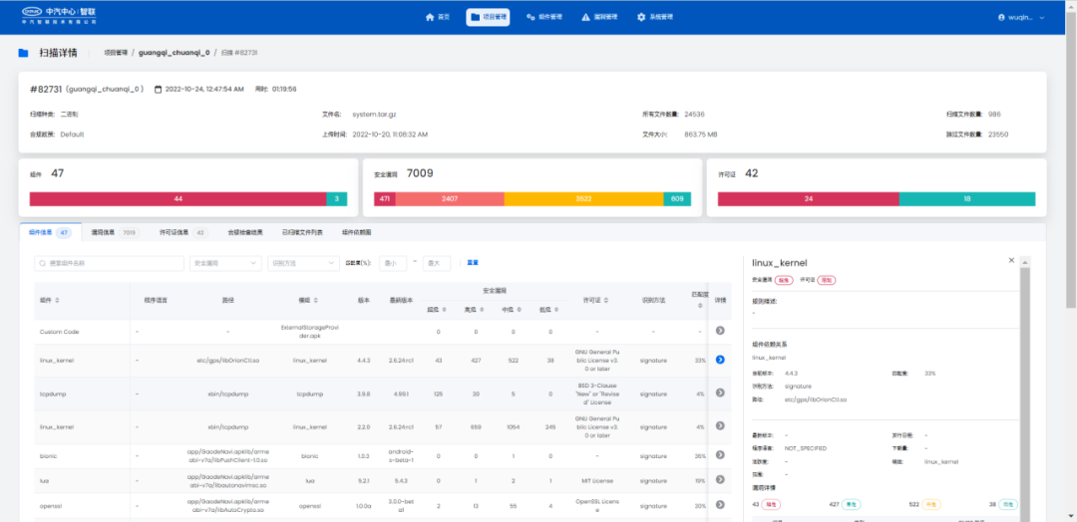Close the linux_kernel detail panel

coord(1011,260)
